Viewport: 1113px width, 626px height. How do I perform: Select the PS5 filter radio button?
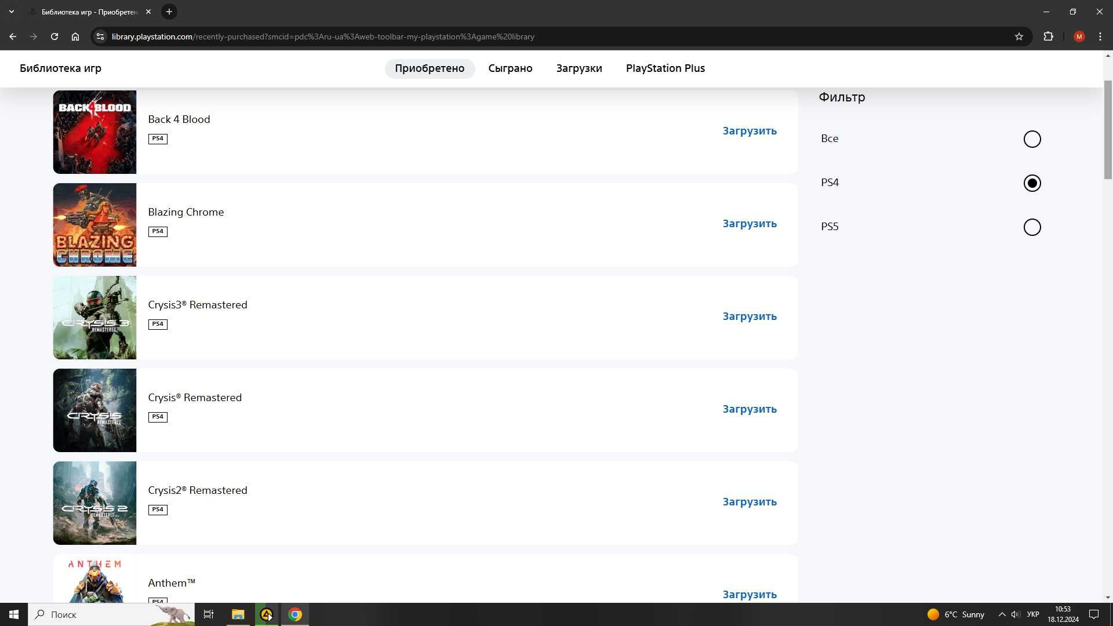[1032, 227]
